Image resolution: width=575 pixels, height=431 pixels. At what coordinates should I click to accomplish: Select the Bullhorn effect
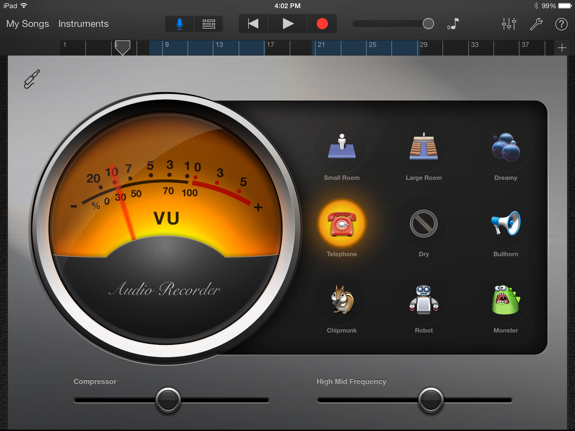506,223
